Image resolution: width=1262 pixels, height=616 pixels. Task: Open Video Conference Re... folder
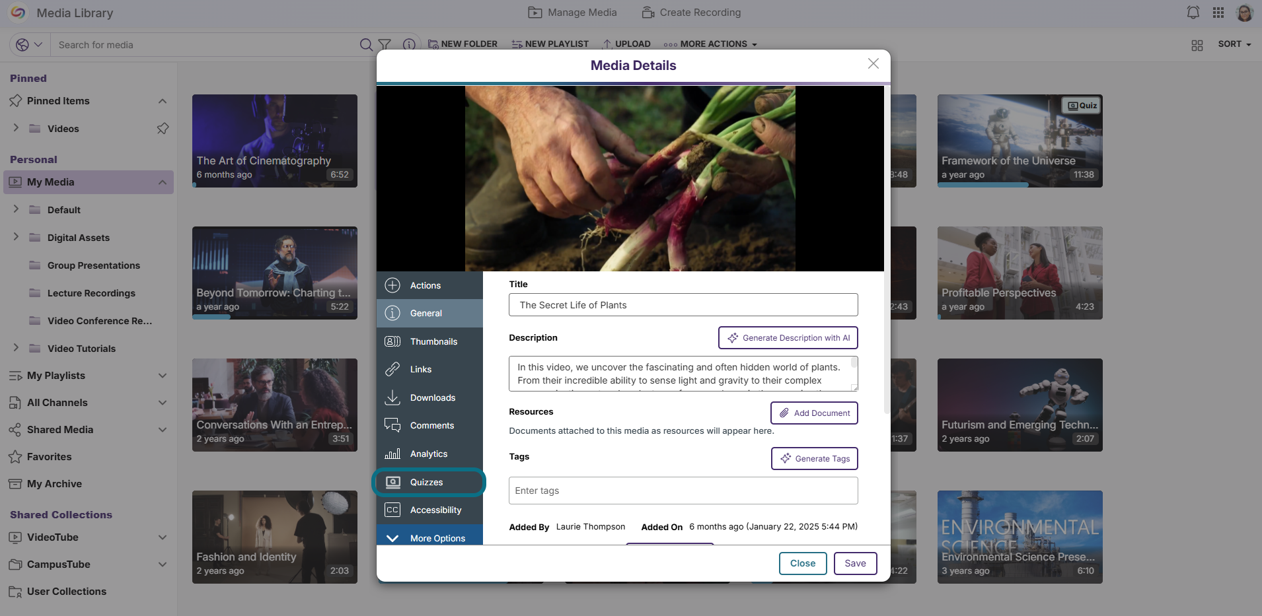pos(89,321)
